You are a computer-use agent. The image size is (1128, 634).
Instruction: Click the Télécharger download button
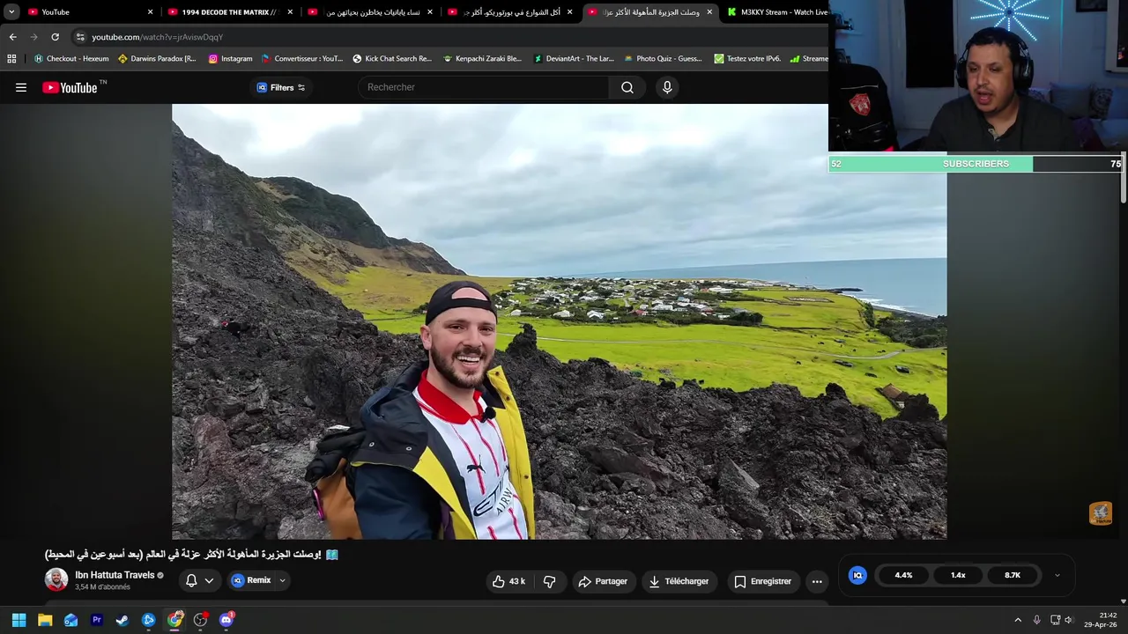[679, 581]
